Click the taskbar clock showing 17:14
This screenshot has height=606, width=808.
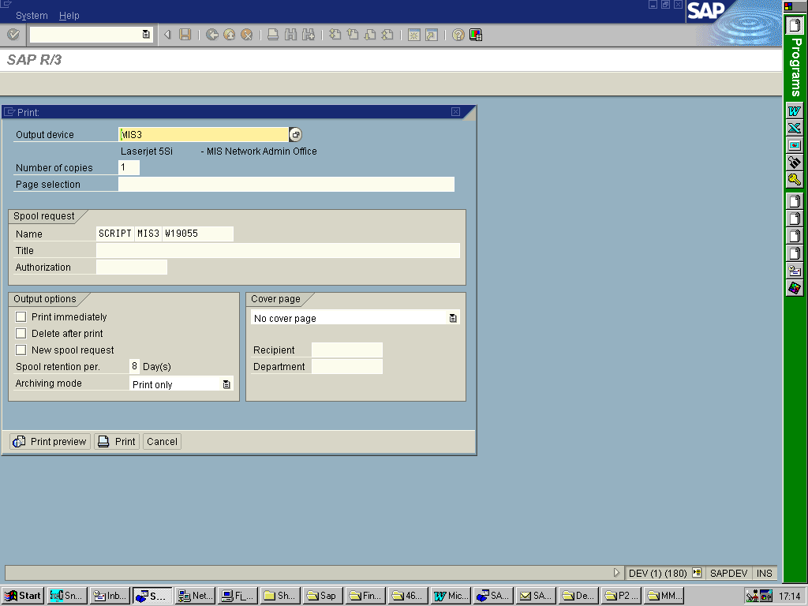[x=789, y=597]
